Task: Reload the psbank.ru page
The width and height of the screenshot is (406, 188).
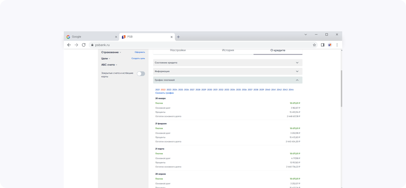Action: (84, 45)
